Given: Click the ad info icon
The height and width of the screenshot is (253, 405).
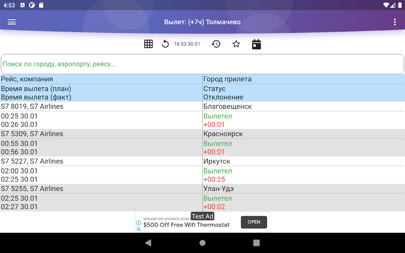Looking at the screenshot, I should coord(139,223).
